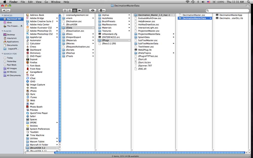Select the Safari application icon

(28, 116)
